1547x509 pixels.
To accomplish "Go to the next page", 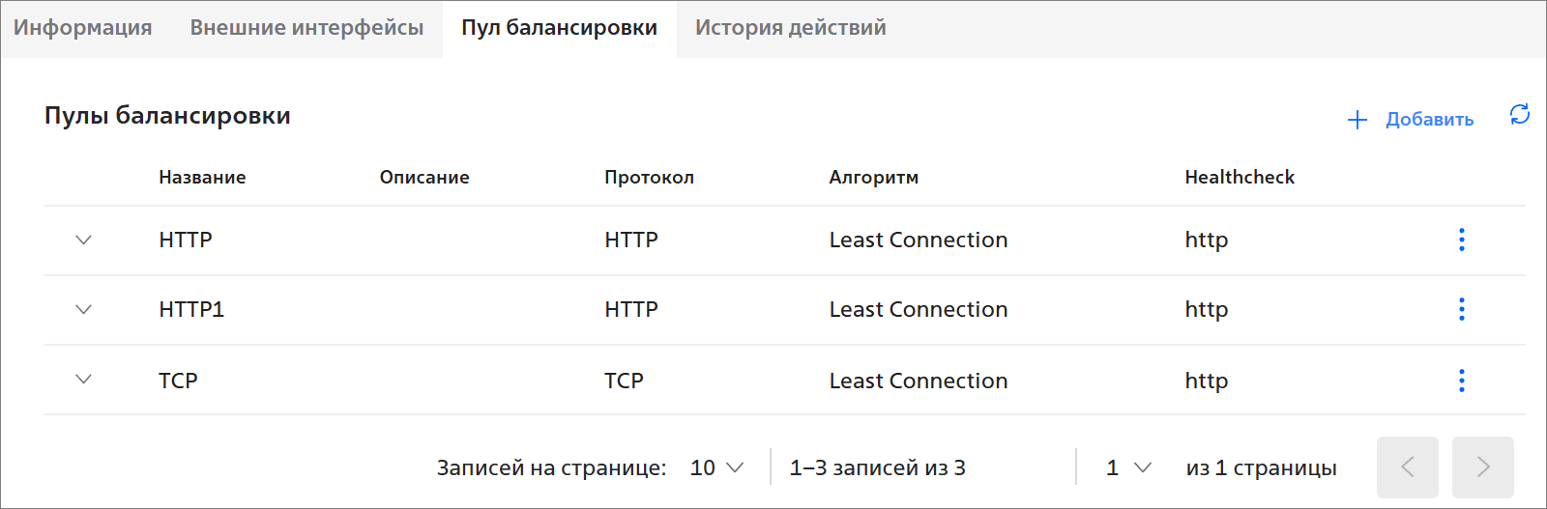I will tap(1483, 467).
